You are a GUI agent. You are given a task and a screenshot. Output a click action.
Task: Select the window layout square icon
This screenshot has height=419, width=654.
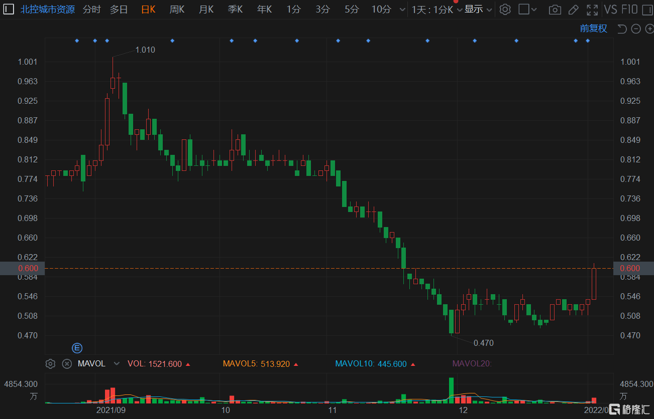(x=524, y=9)
